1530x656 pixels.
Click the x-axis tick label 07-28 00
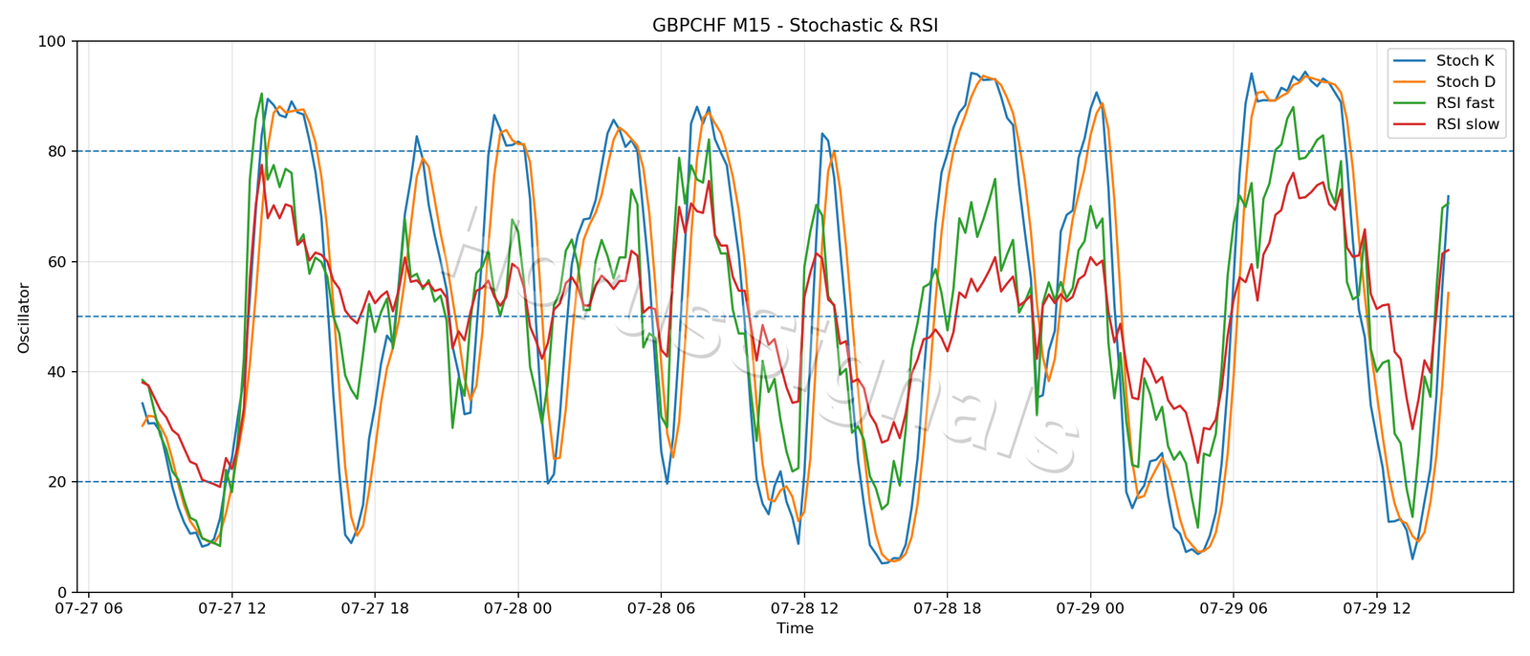click(517, 609)
